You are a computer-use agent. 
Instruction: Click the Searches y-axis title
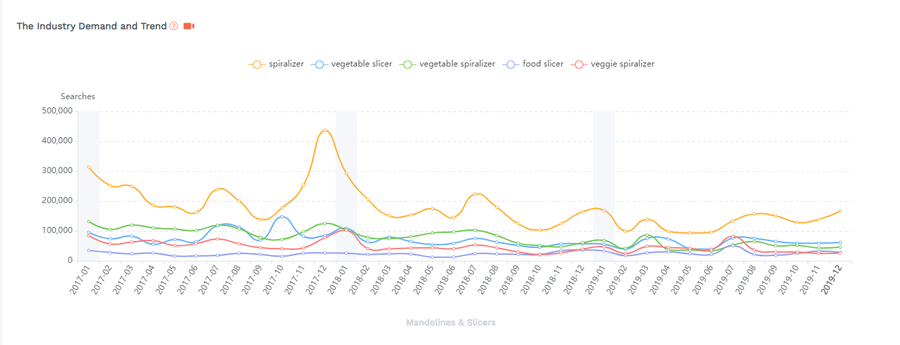[77, 96]
